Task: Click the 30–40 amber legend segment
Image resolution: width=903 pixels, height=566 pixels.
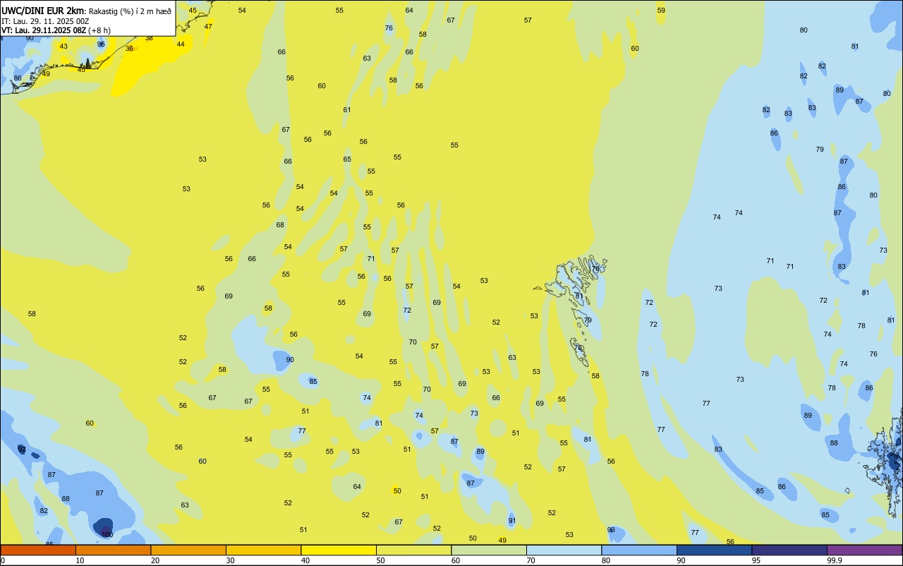Action: (x=263, y=550)
